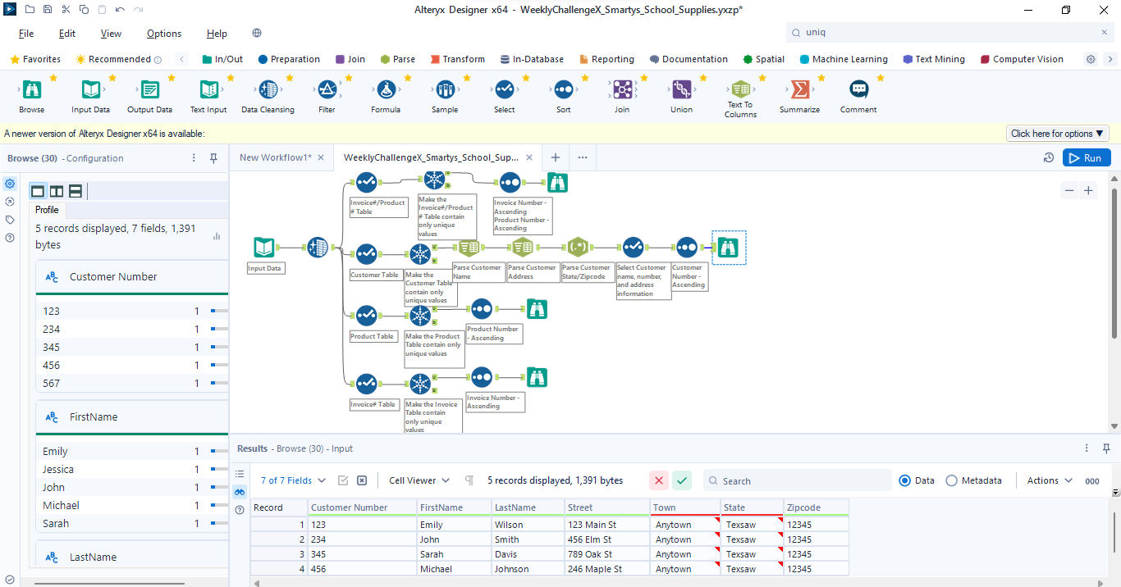Switch to the New Workflow1 tab
This screenshot has height=587, width=1121.
pyautogui.click(x=275, y=157)
